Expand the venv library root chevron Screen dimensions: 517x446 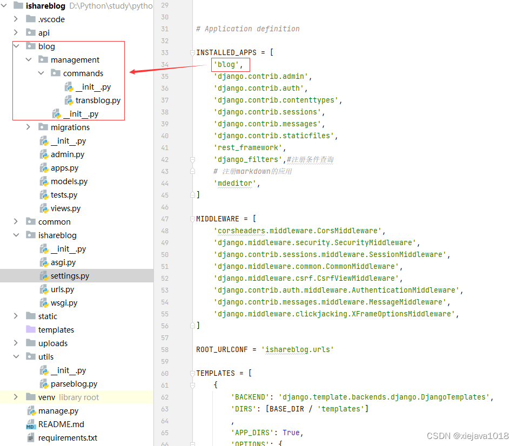16,397
